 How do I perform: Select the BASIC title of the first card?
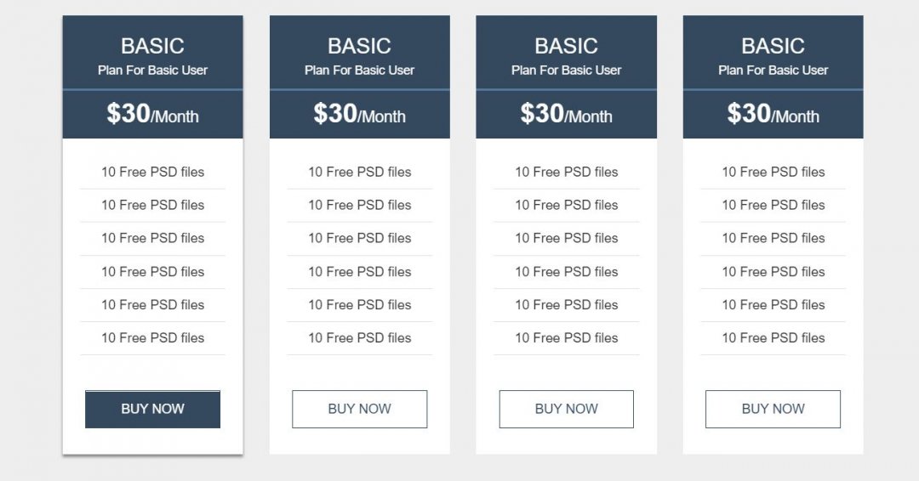point(152,46)
